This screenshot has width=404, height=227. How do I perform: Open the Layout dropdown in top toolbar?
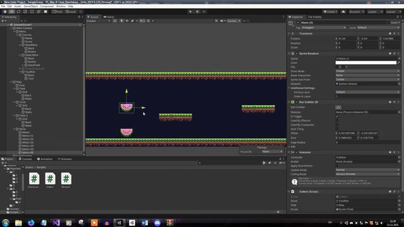pos(393,12)
